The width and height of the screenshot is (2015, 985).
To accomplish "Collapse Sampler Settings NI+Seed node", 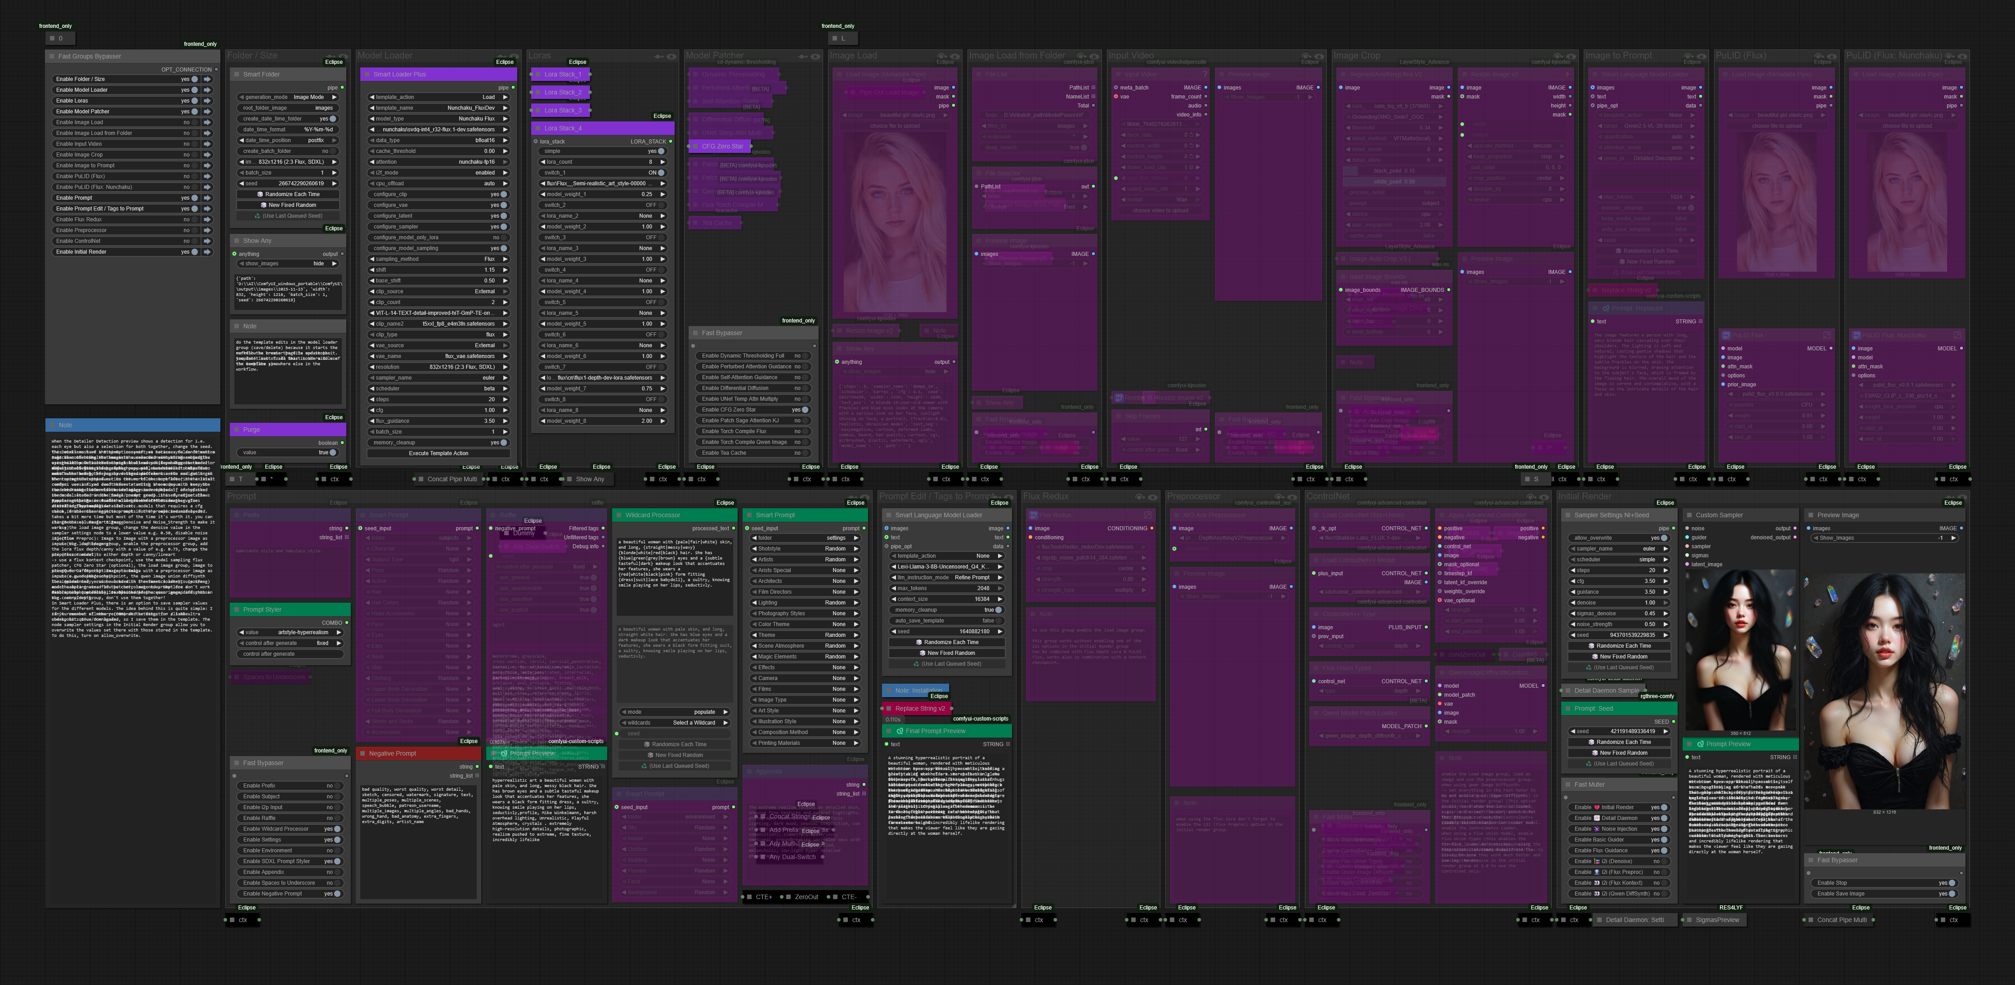I will point(1567,515).
